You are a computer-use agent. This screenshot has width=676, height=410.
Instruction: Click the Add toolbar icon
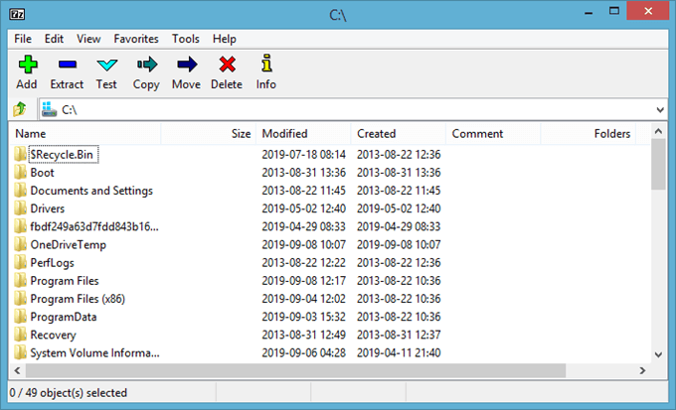[x=28, y=65]
